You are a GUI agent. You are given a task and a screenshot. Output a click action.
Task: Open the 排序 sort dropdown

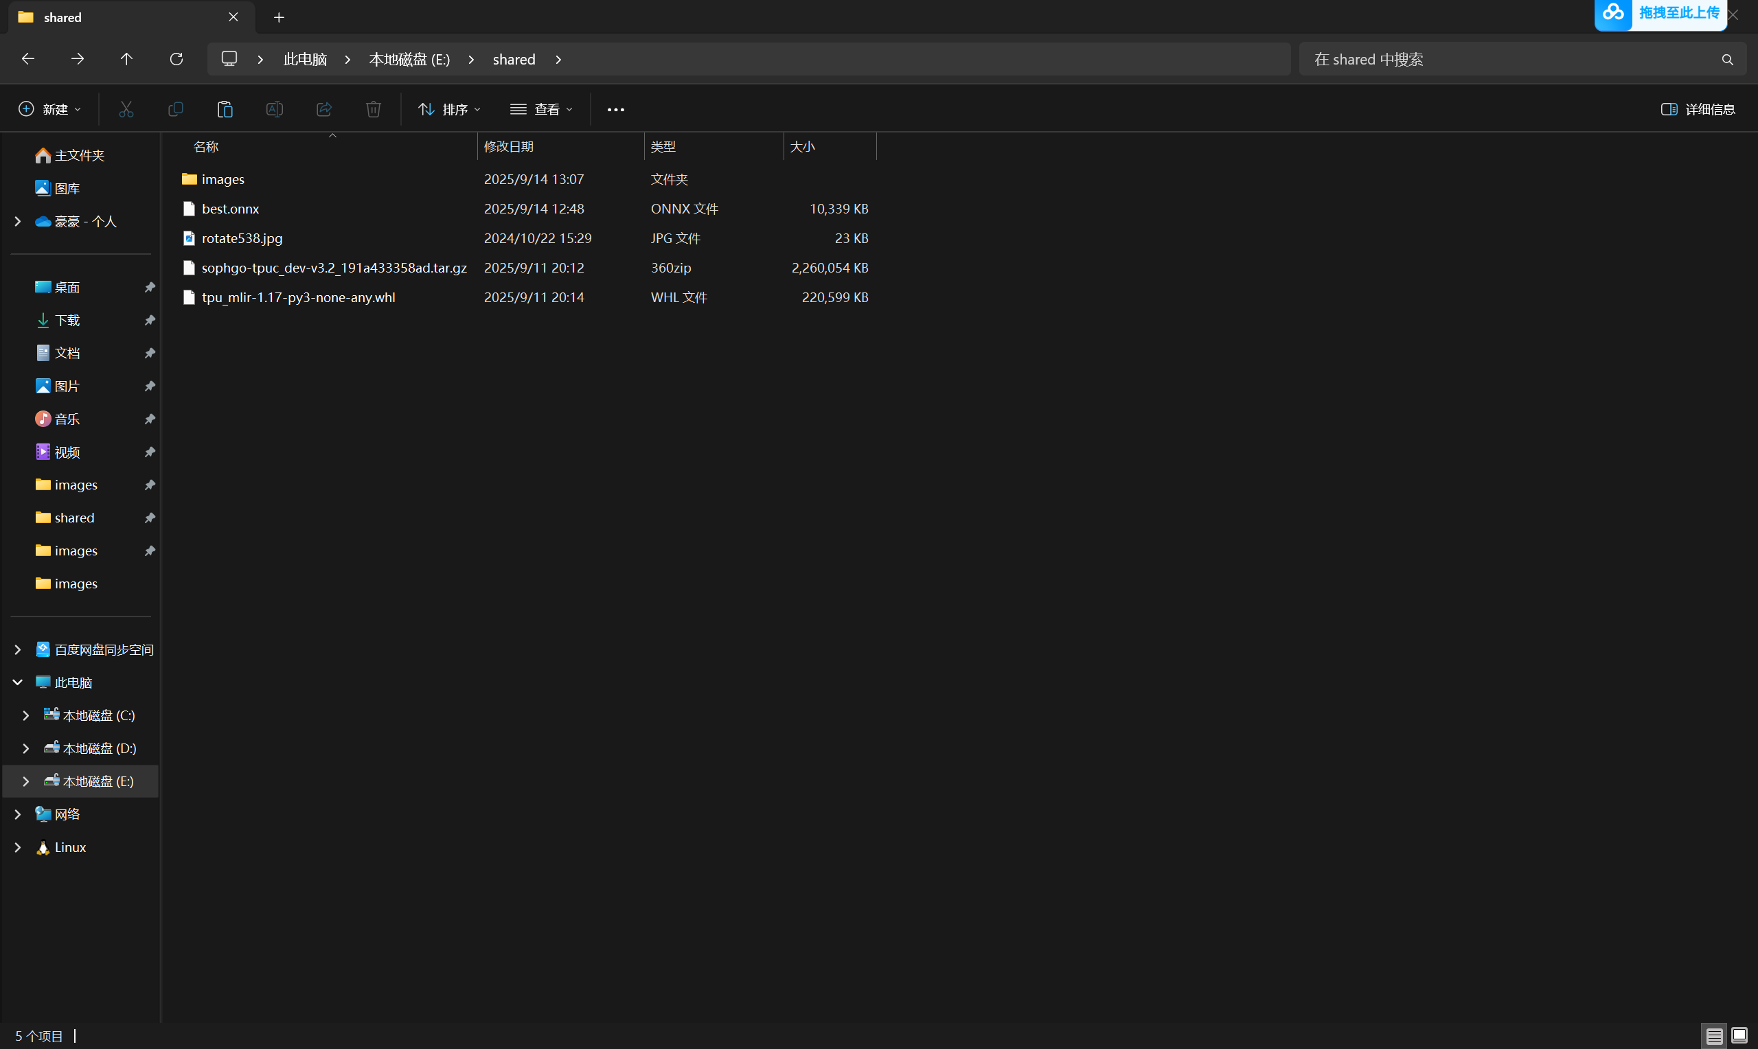coord(450,110)
